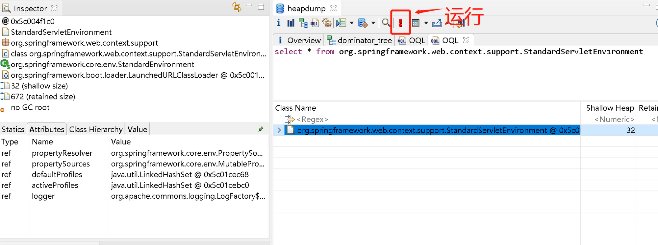Click the magnifier icon to find object by address
This screenshot has width=658, height=245.
coord(386,23)
